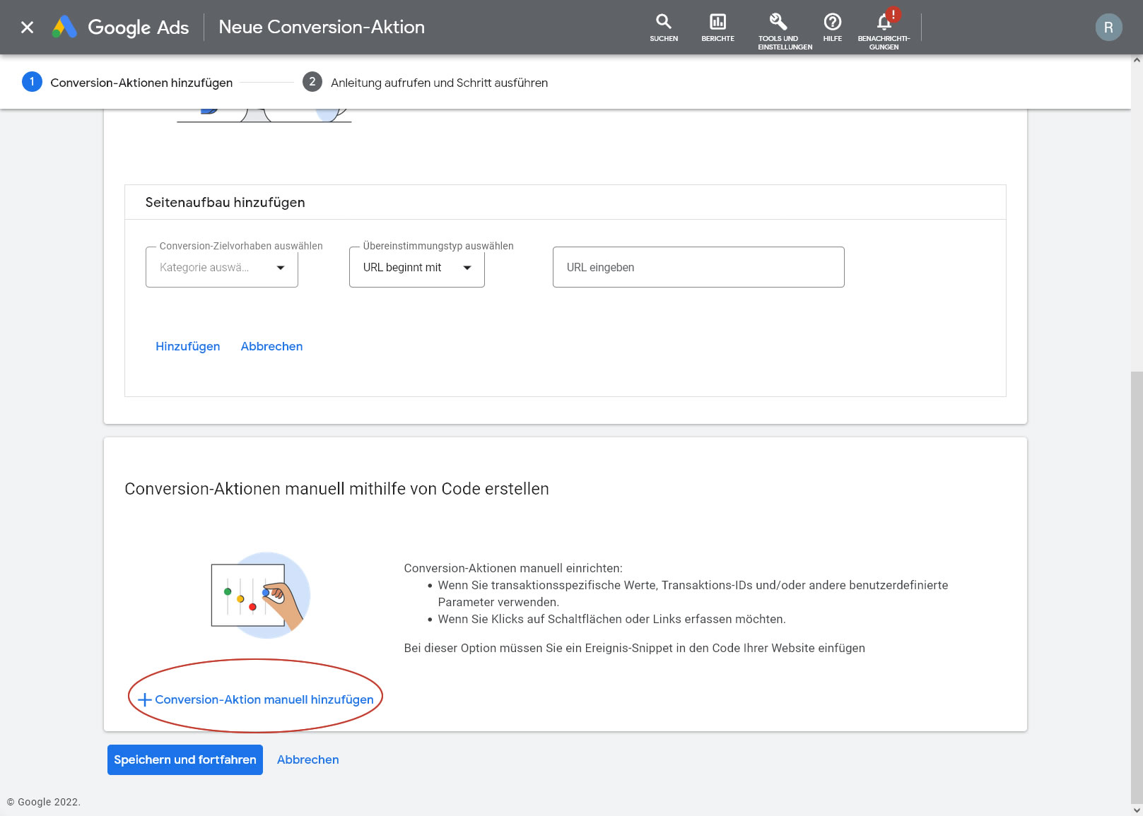Click the Hinzufügen link in Seitenaufbau section
This screenshot has width=1143, height=816.
187,346
